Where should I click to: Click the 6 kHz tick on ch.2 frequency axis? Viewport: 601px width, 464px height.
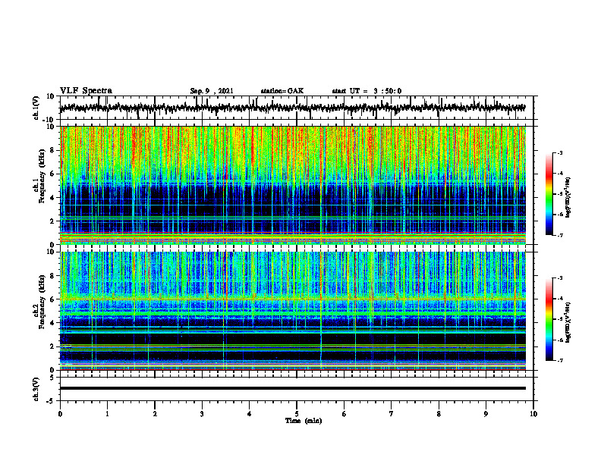point(52,299)
